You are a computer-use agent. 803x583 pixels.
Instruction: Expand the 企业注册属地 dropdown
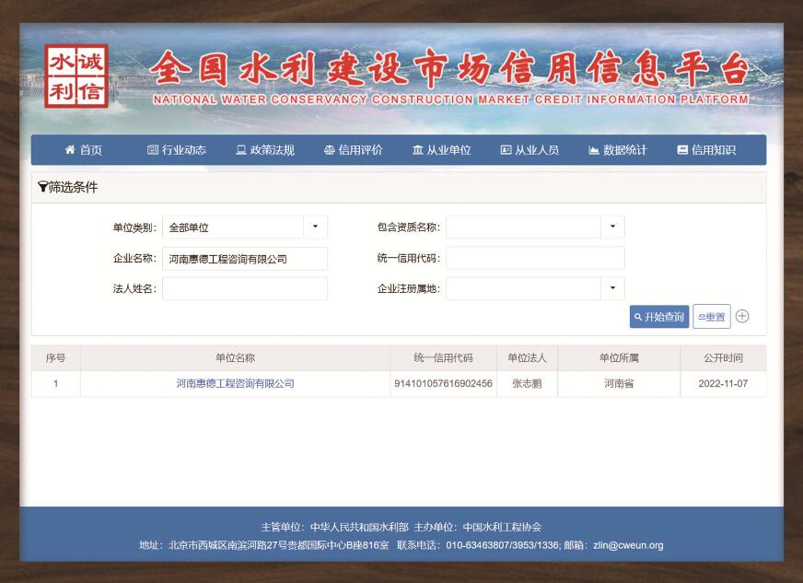click(x=535, y=288)
